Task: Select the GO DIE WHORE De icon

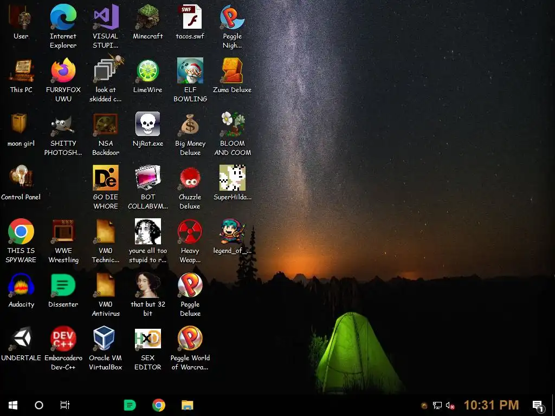Action: 106,178
